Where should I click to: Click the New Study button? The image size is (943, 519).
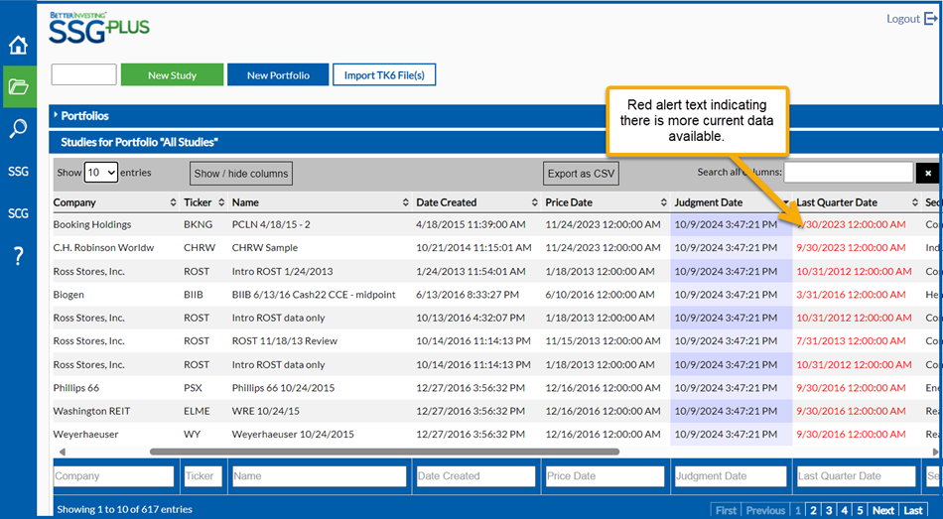point(172,75)
